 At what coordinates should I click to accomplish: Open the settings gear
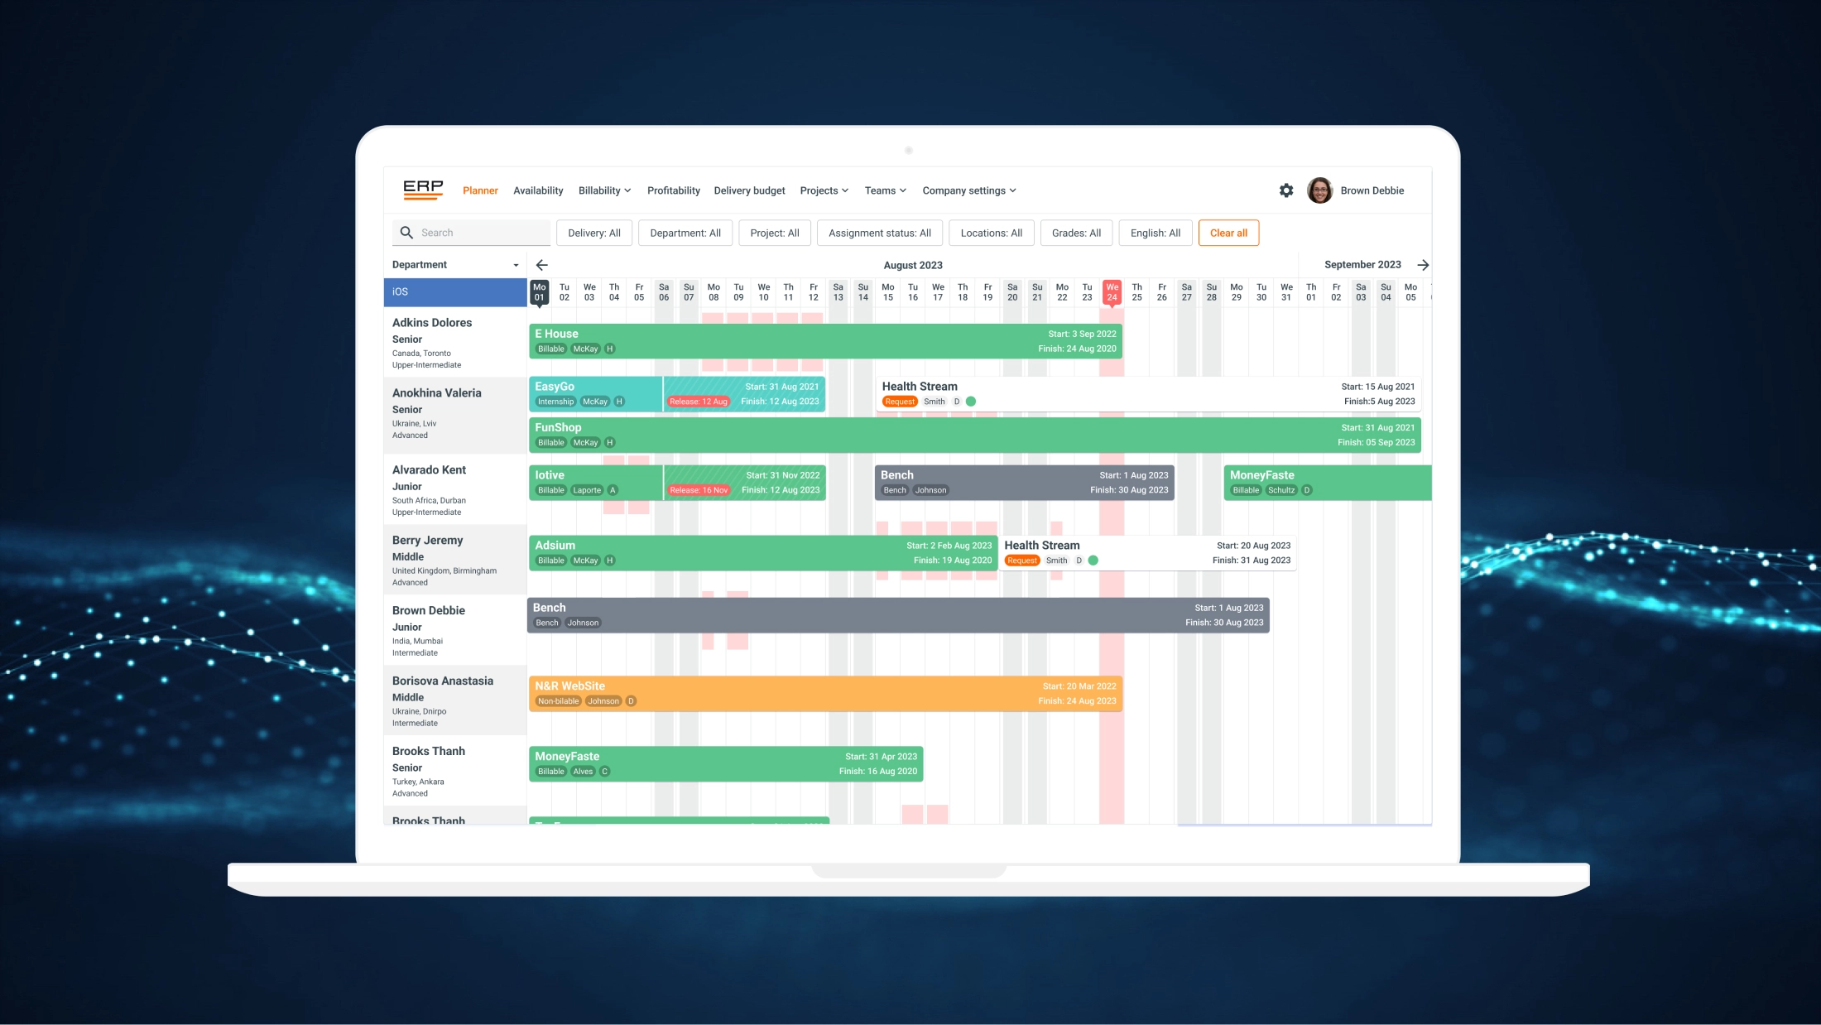click(x=1286, y=190)
